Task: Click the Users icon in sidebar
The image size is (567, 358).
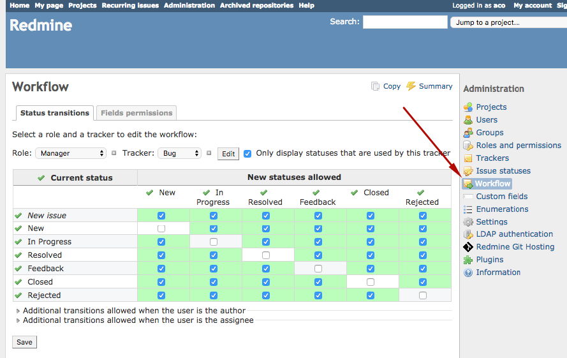Action: pos(468,119)
